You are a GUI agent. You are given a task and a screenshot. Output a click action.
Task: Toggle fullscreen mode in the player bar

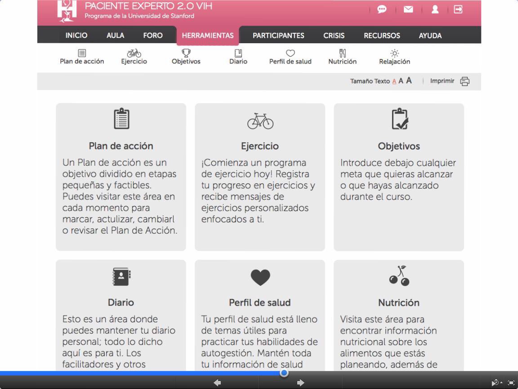(510, 383)
